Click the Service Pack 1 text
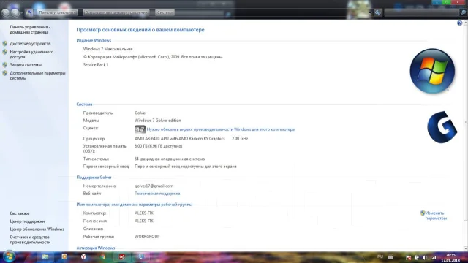 click(x=96, y=65)
